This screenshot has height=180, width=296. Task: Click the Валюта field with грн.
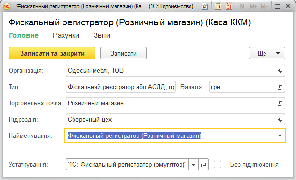click(x=242, y=87)
